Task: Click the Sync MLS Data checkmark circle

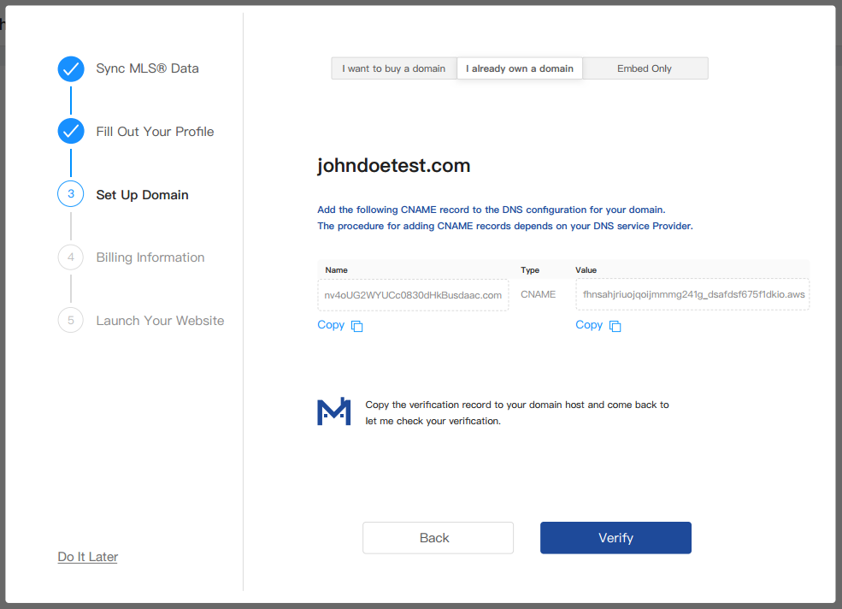Action: point(71,68)
